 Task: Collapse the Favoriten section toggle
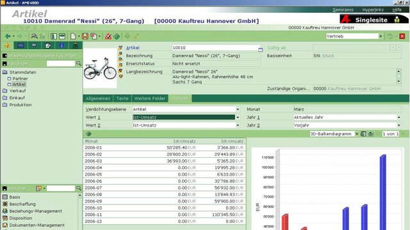tap(4, 63)
